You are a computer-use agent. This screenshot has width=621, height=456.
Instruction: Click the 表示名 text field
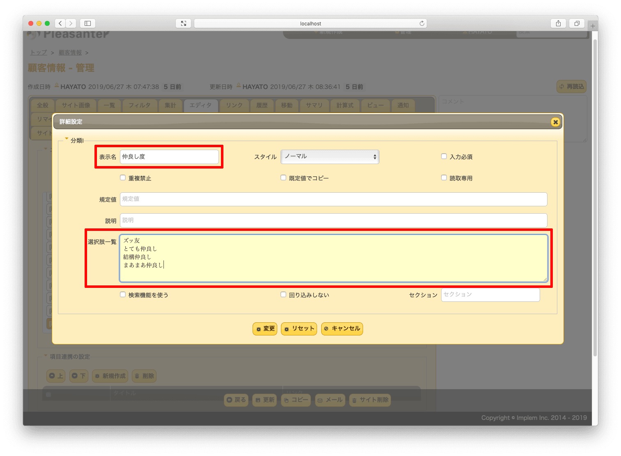click(169, 157)
